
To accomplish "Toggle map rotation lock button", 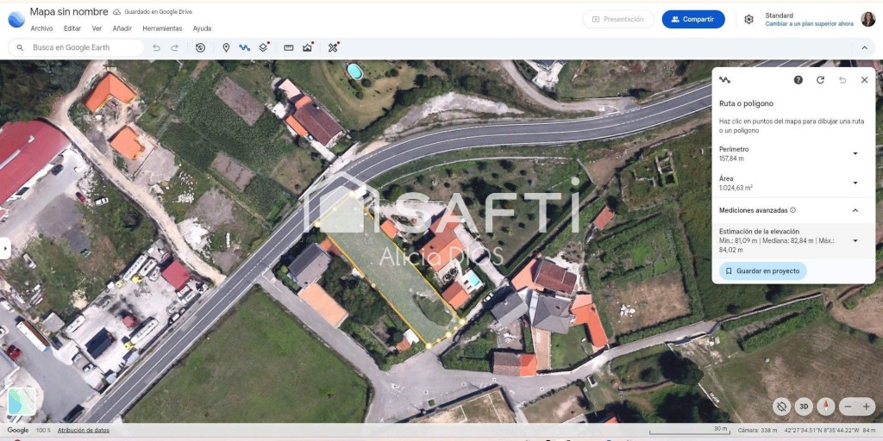I will (x=782, y=406).
